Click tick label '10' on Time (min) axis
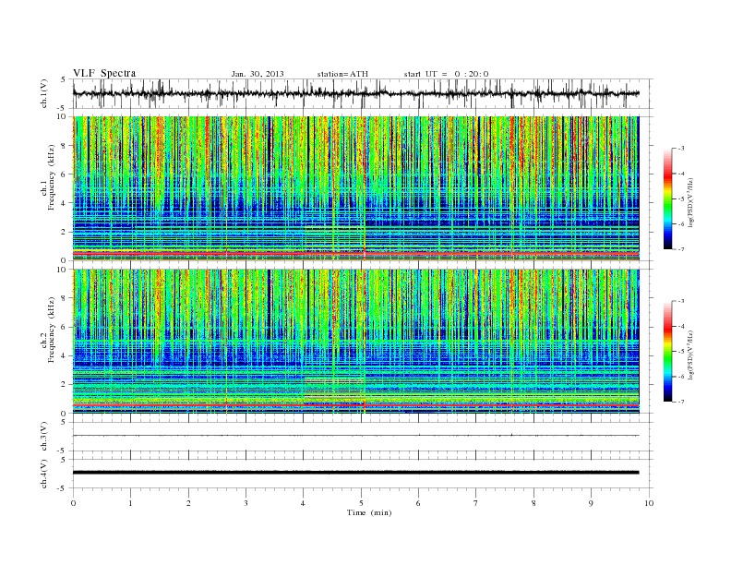This screenshot has height=565, width=731. click(x=649, y=503)
